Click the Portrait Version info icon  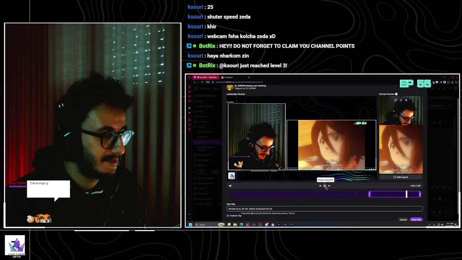point(396,94)
